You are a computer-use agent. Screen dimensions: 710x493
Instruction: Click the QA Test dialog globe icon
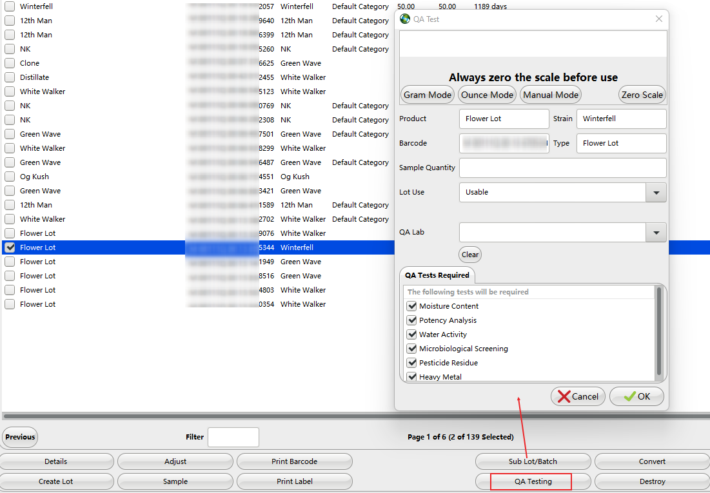tap(405, 19)
